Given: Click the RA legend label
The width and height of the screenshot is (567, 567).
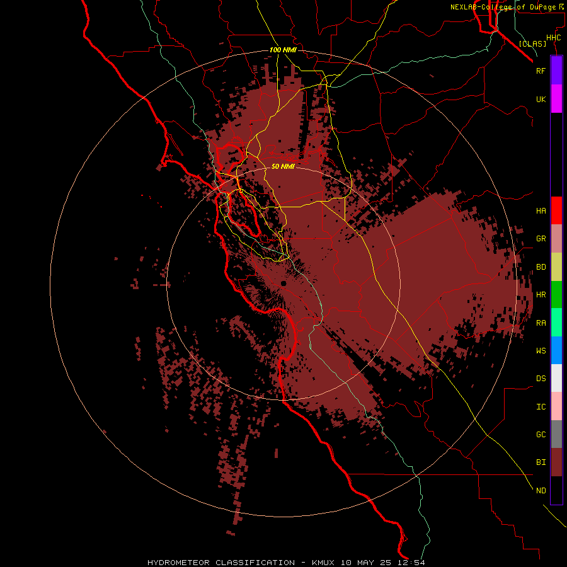Looking at the screenshot, I should 541,323.
